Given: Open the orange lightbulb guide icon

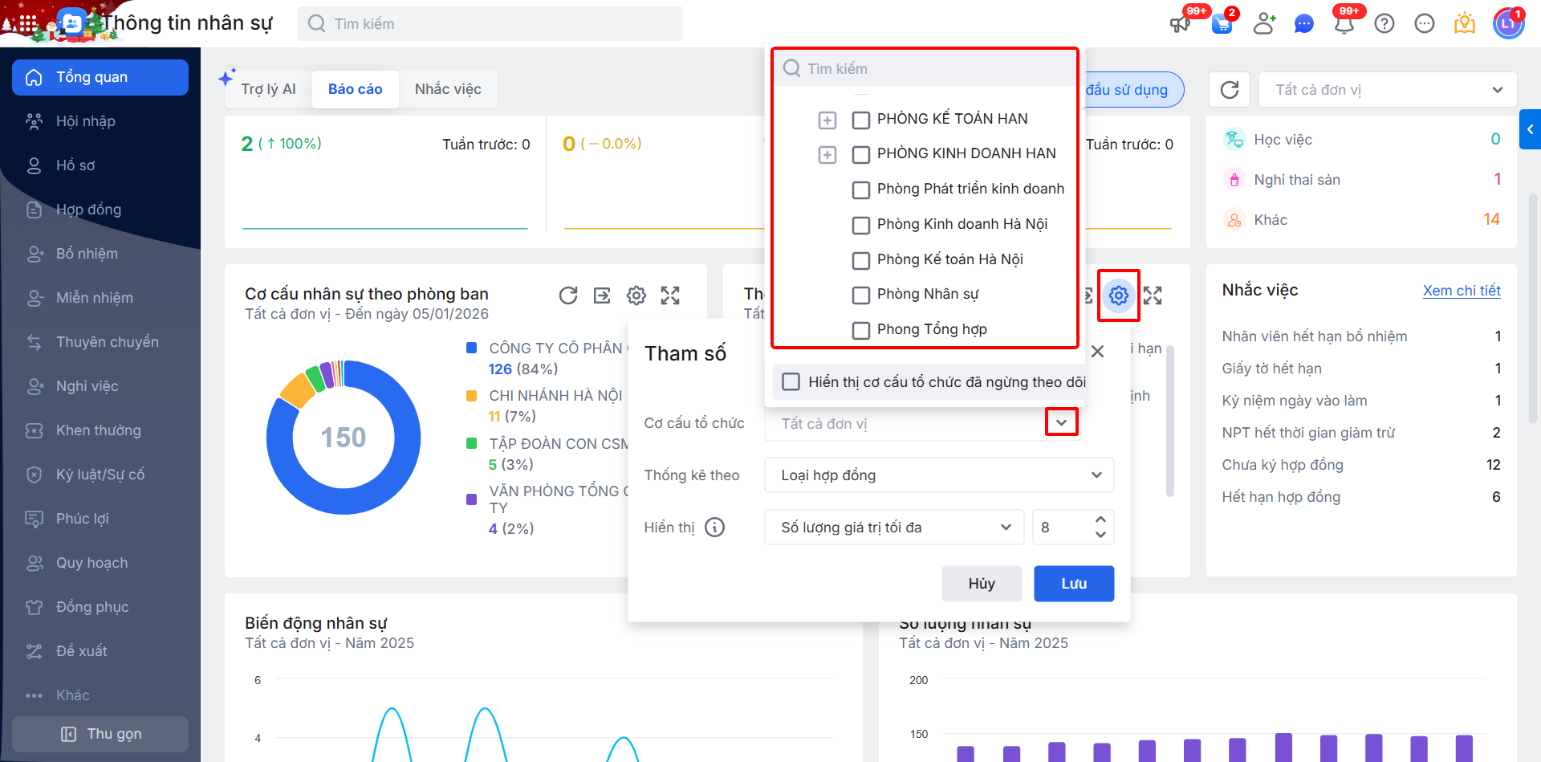Looking at the screenshot, I should click(x=1465, y=23).
